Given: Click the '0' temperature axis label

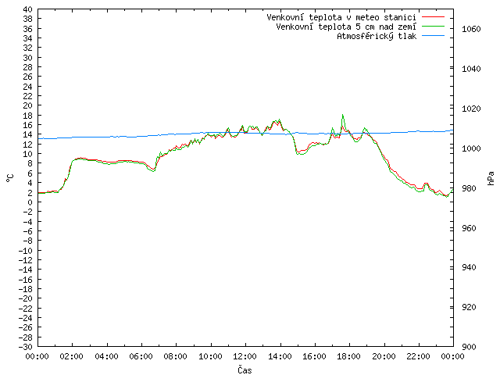Looking at the screenshot, I should point(30,202).
